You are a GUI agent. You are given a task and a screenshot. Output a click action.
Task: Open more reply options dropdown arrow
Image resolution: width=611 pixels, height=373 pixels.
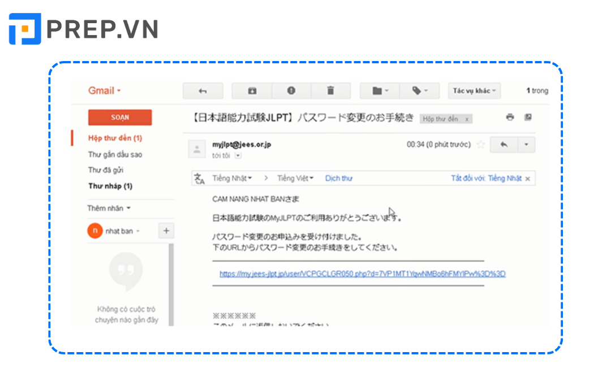526,145
